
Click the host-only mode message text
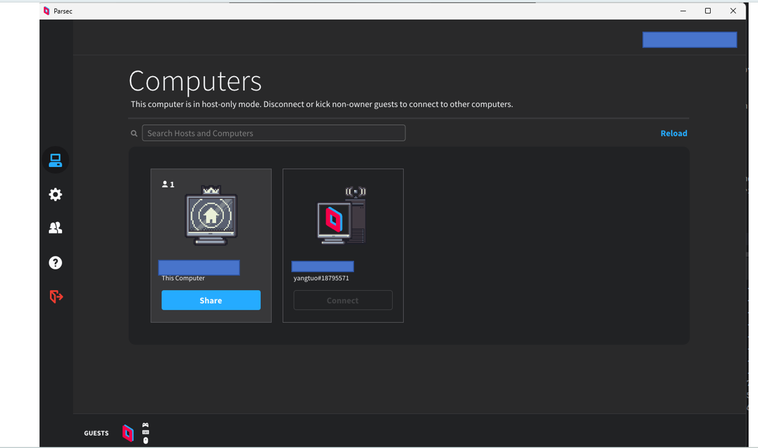click(x=322, y=104)
